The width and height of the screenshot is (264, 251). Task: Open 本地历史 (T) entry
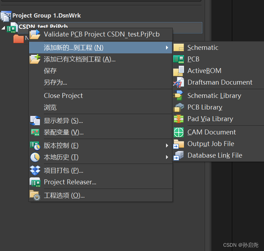(x=101, y=157)
